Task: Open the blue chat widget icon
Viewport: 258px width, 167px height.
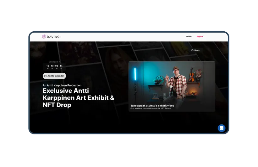Action: [x=222, y=128]
